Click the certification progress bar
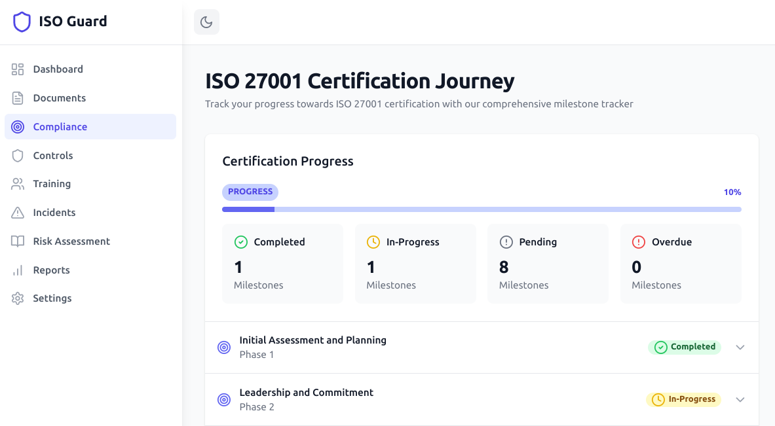775x426 pixels. [x=482, y=209]
